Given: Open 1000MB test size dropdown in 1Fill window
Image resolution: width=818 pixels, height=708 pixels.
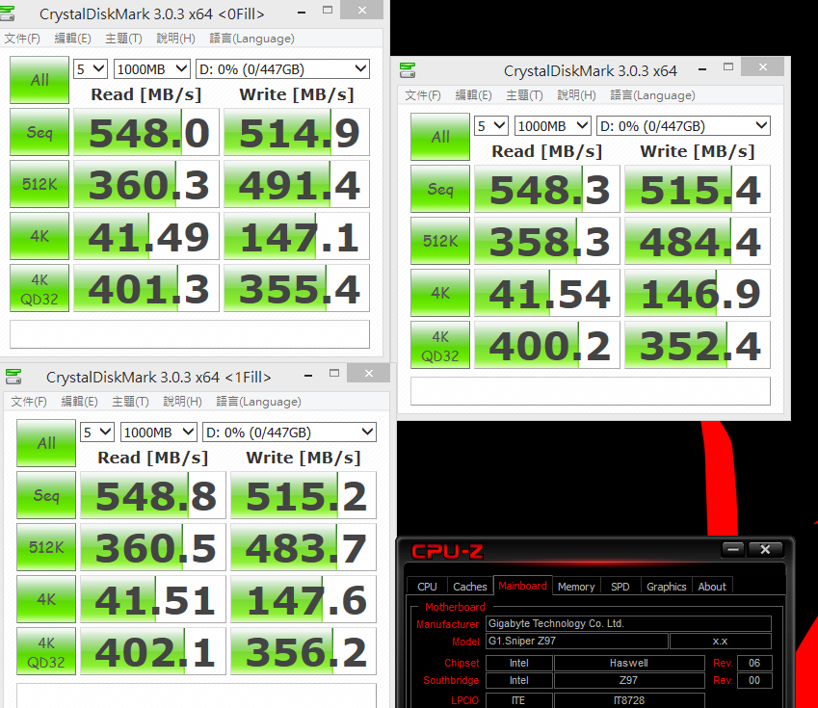Looking at the screenshot, I should [159, 432].
